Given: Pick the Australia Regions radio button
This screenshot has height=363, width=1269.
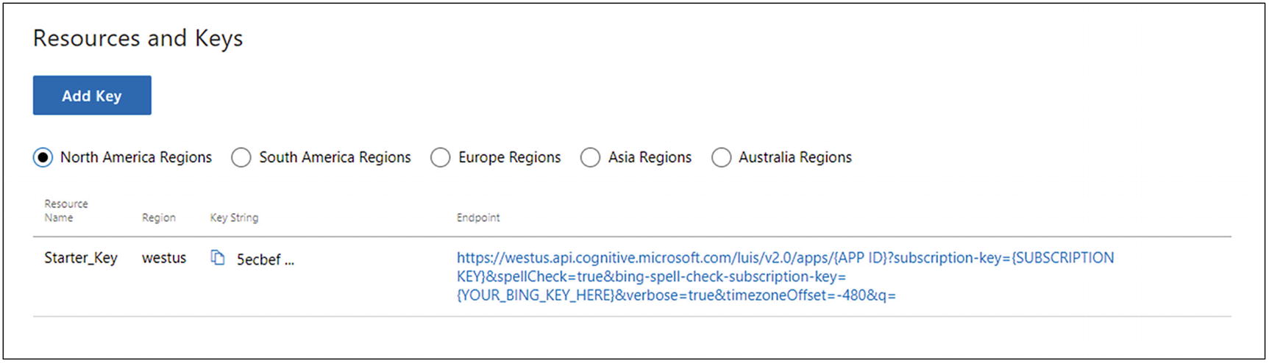Looking at the screenshot, I should tap(722, 157).
